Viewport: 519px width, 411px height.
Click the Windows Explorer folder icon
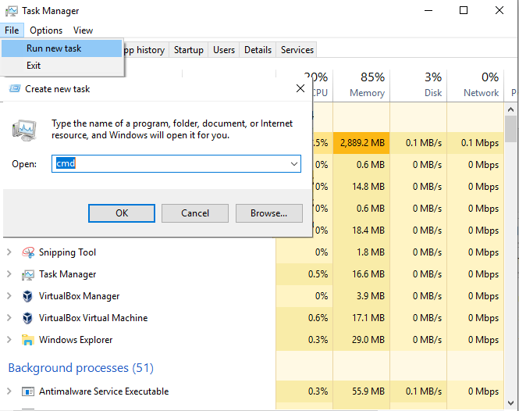coord(27,340)
